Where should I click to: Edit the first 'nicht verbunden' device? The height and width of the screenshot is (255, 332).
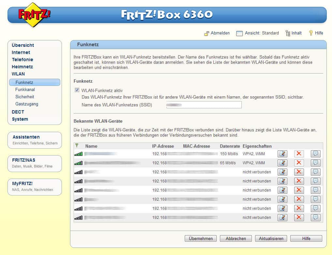(282, 172)
